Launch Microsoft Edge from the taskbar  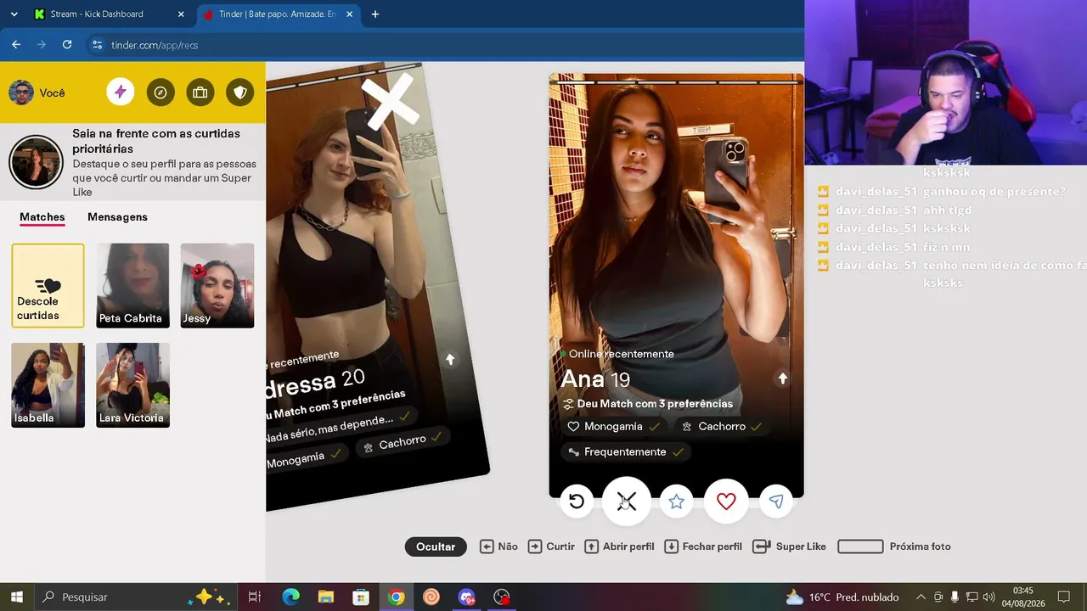coord(290,597)
